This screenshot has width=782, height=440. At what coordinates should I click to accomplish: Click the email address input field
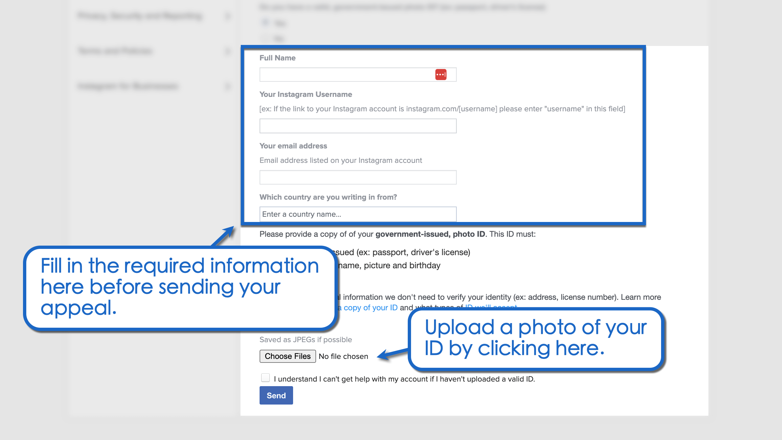(x=358, y=177)
